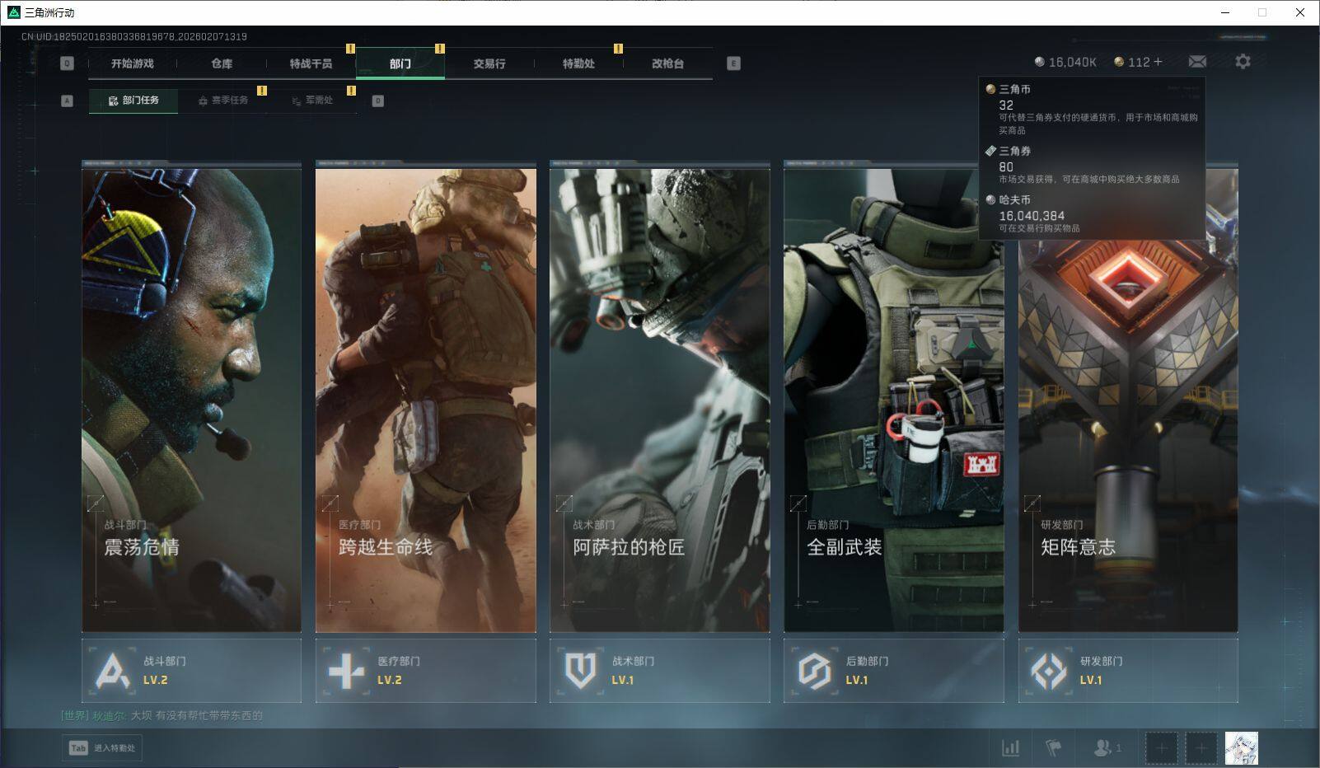Select the 部门任务 sub-tab
1320x768 pixels.
point(133,101)
